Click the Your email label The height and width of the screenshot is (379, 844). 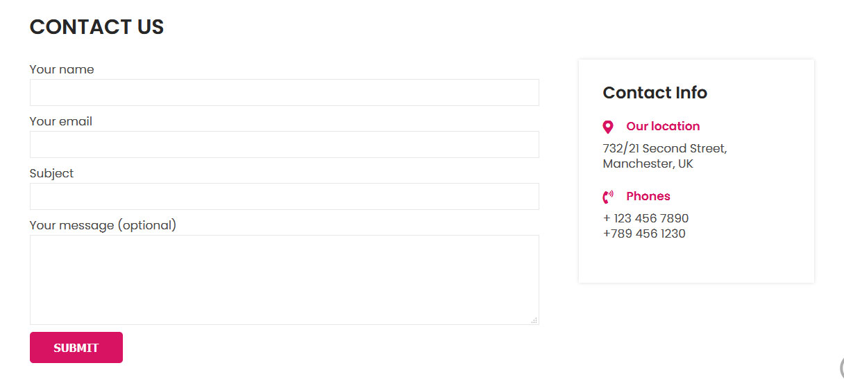[x=61, y=121]
